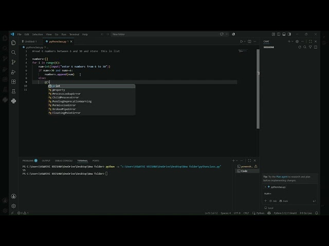329x246 pixels.
Task: Maximize the chat panel
Action: [x=310, y=42]
